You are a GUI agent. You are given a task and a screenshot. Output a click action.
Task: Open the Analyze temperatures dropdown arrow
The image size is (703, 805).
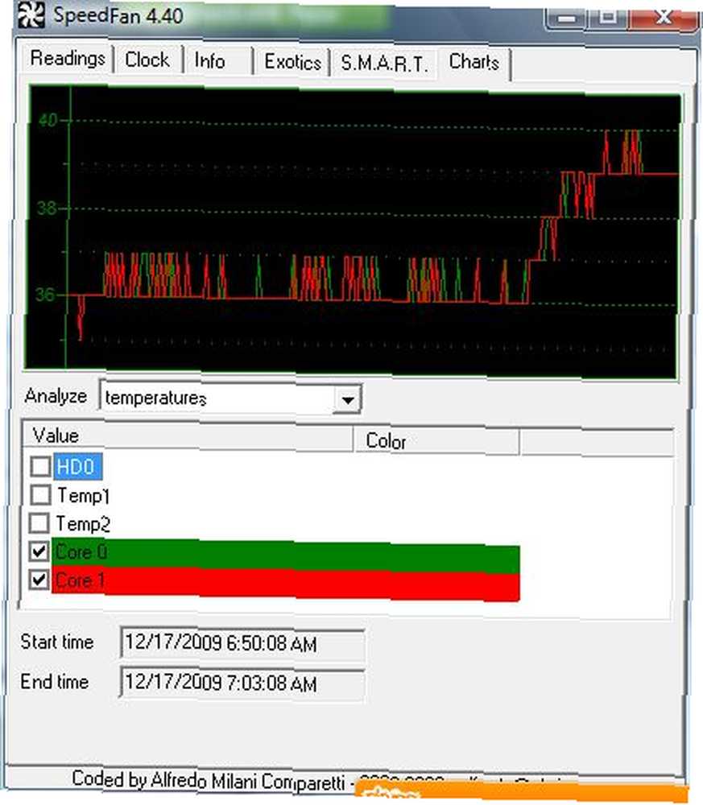click(348, 399)
